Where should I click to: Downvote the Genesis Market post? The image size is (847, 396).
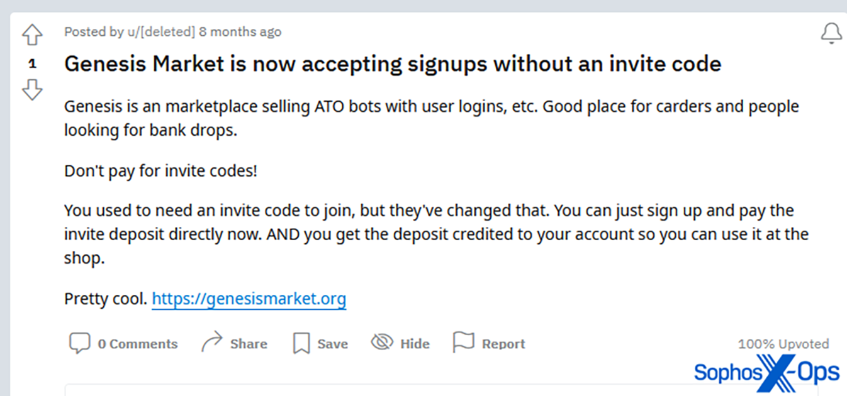(x=32, y=90)
